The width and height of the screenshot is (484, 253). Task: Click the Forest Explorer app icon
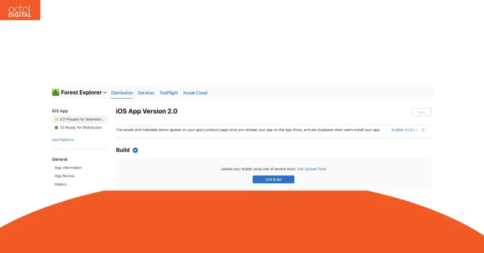click(56, 92)
